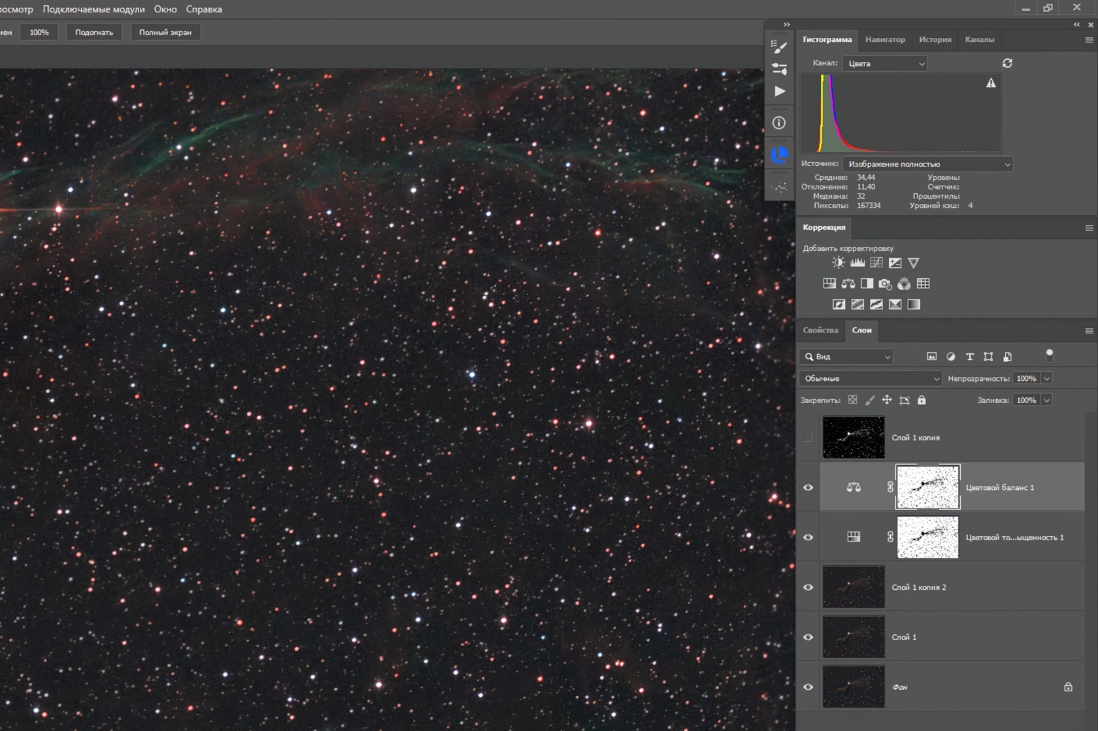Click the Invert adjustment icon
The image size is (1098, 731).
(839, 304)
